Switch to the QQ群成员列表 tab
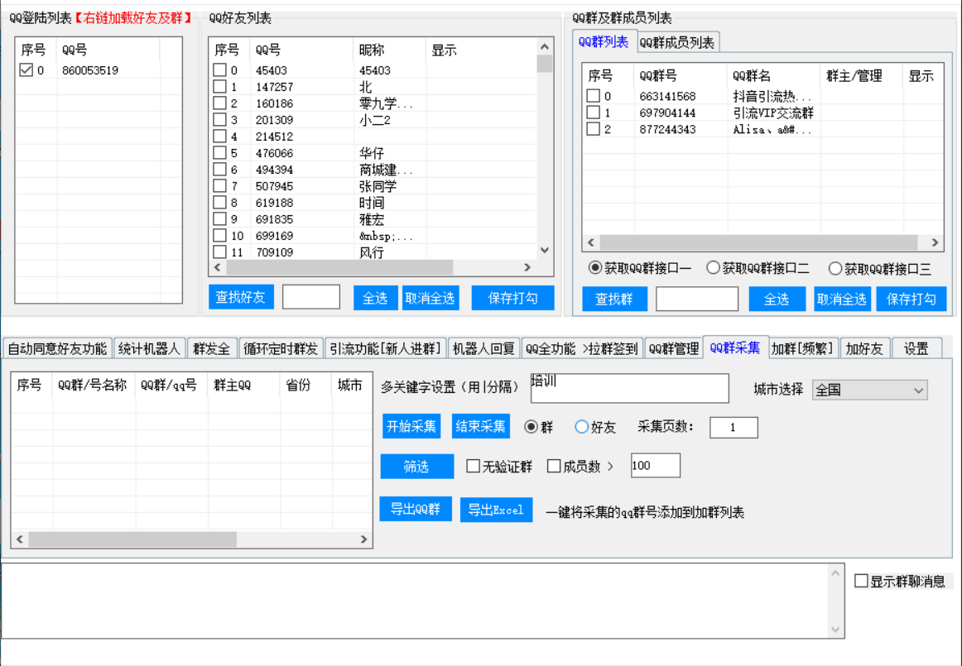This screenshot has height=666, width=962. (678, 43)
